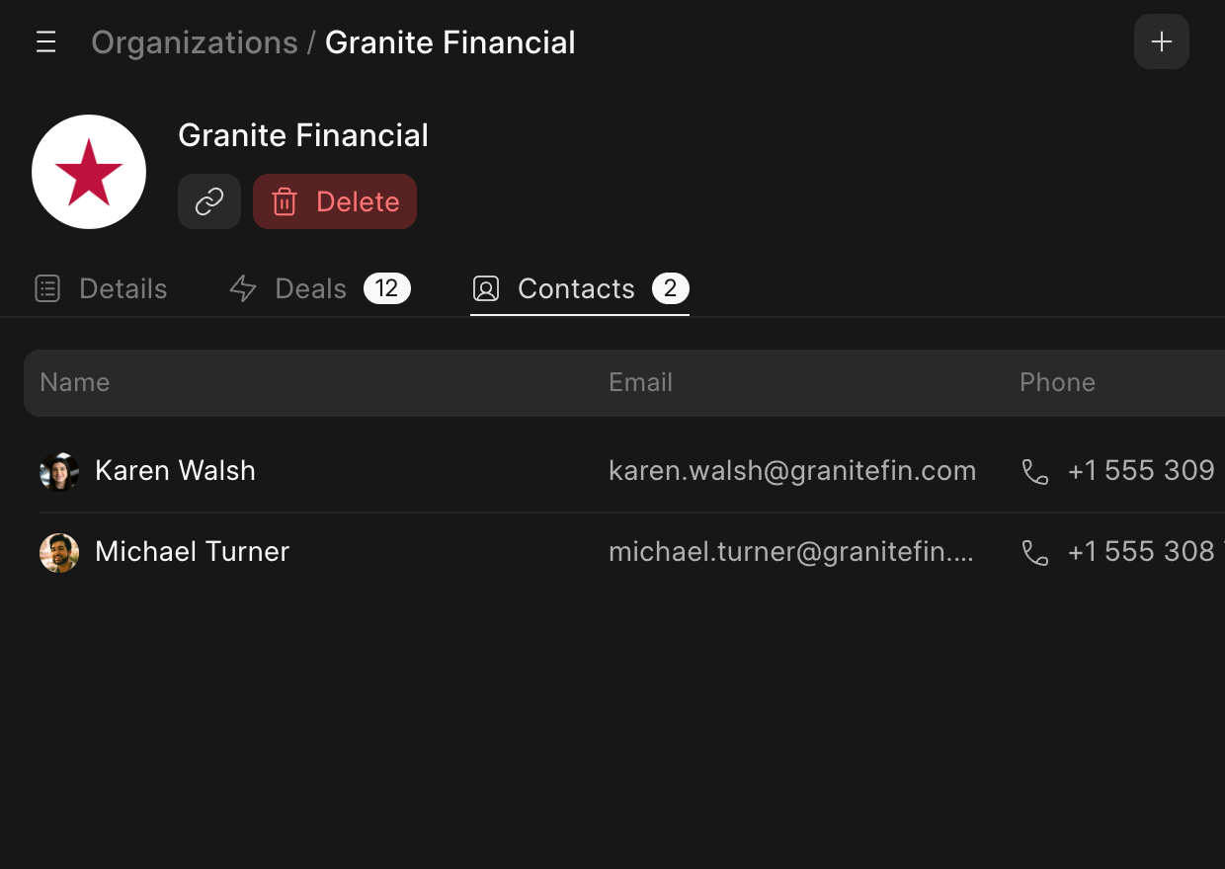Click the Contacts person icon

(x=485, y=288)
